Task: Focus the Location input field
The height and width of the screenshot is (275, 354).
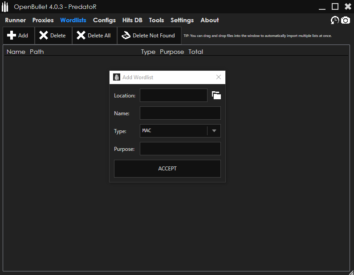Action: point(173,95)
